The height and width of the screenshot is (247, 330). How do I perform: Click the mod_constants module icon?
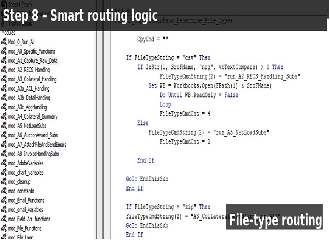click(4, 191)
